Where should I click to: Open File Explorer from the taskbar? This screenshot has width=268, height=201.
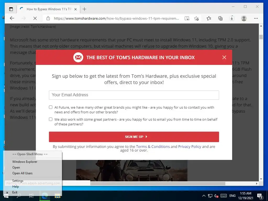(x=57, y=196)
